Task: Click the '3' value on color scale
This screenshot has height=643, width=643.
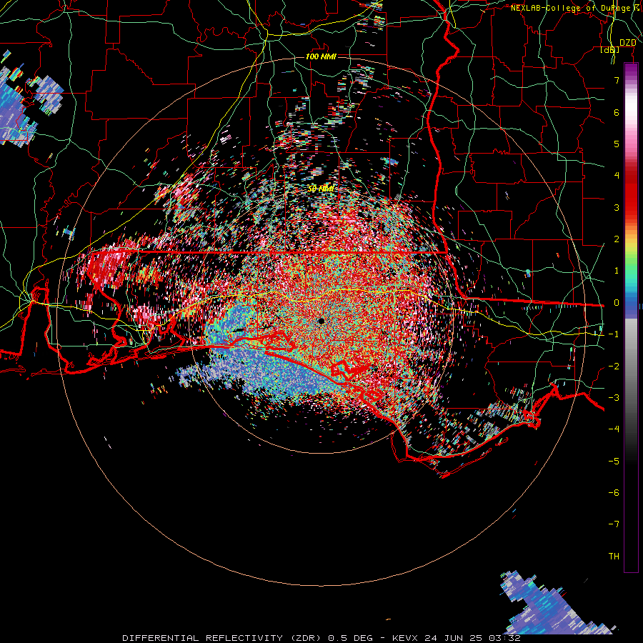Action: click(617, 207)
